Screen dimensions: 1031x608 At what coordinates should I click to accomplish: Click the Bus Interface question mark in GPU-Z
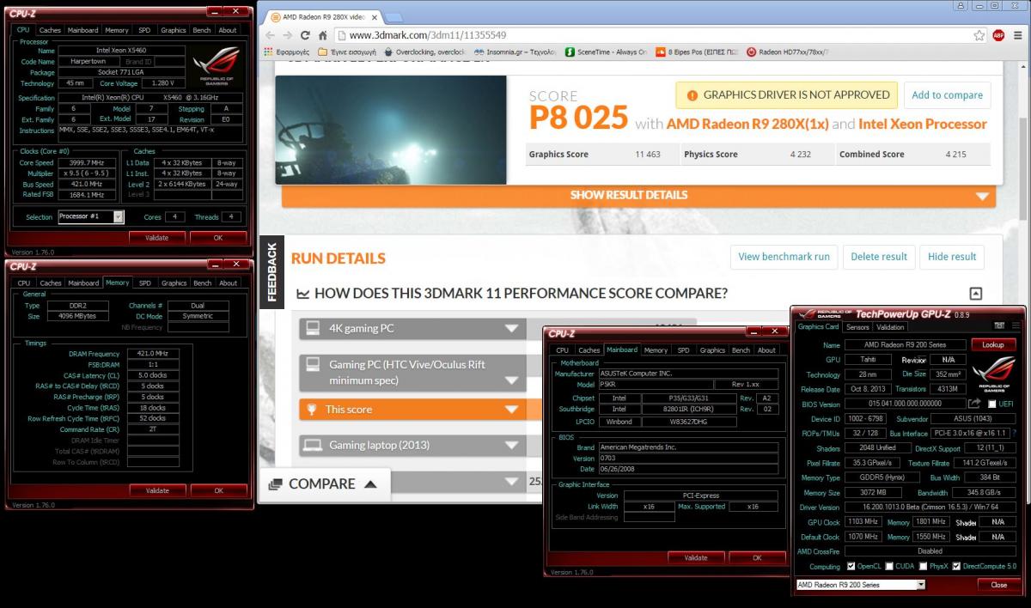coord(1014,434)
